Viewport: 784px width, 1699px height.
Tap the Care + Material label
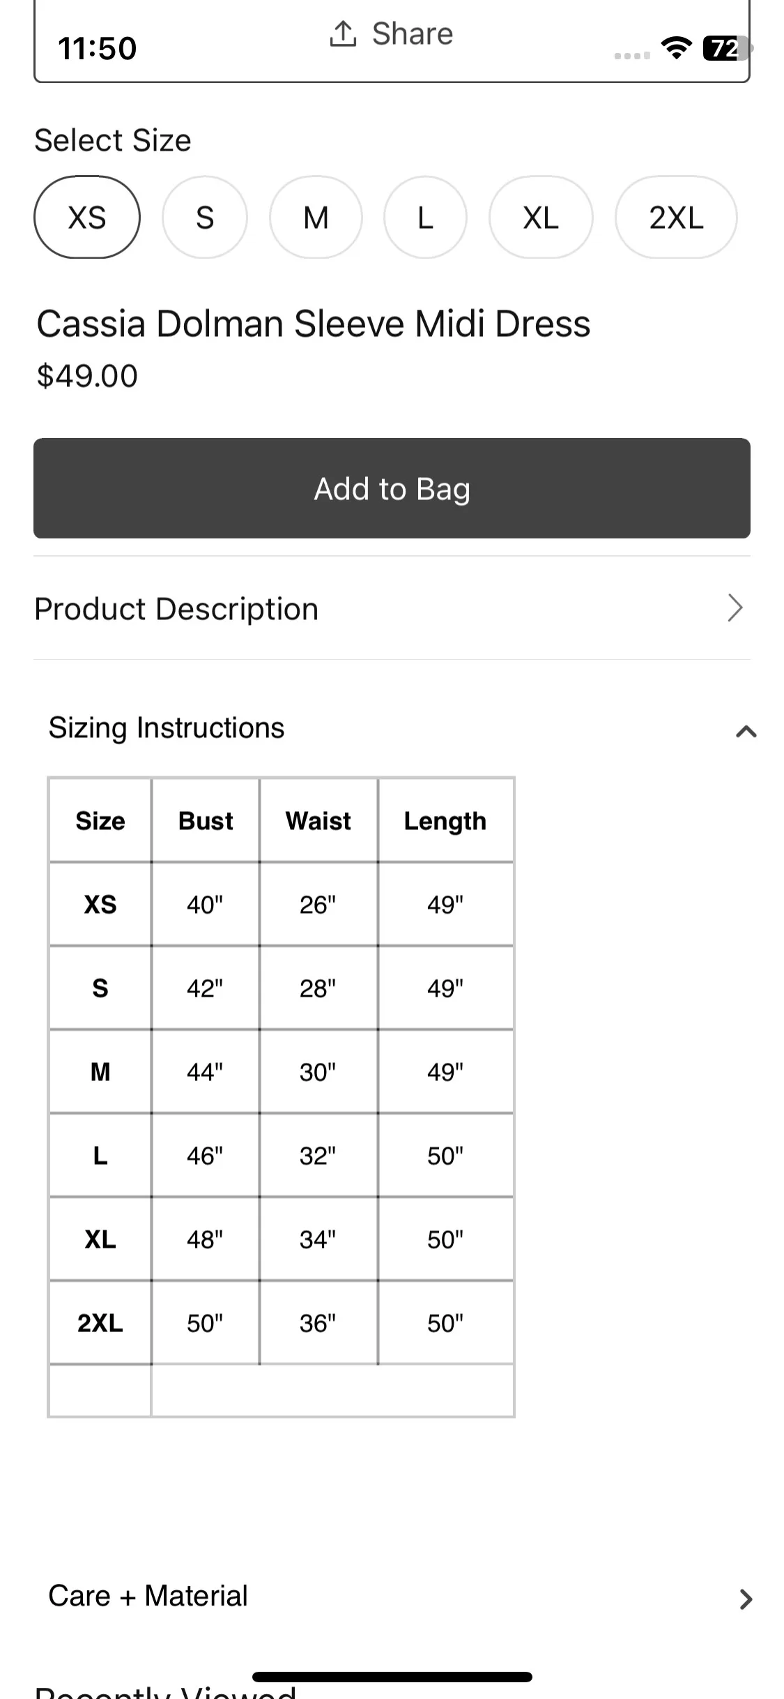[148, 1596]
